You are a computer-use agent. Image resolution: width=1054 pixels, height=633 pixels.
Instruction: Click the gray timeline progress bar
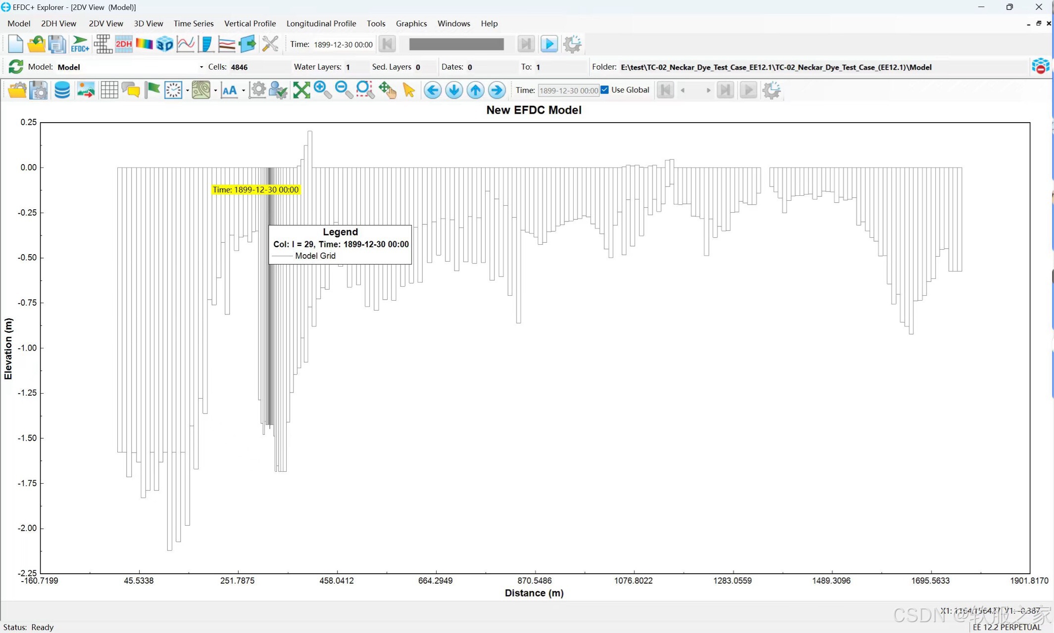(x=456, y=44)
